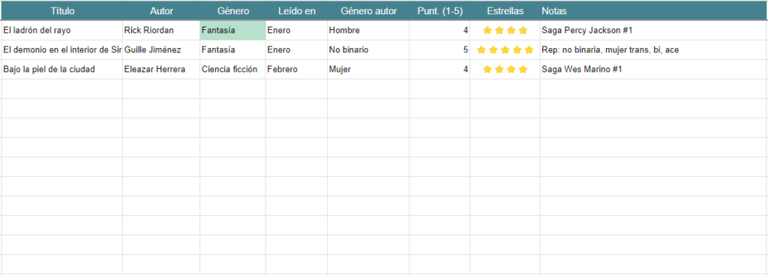Select the author cell Guille Jiménez
The width and height of the screenshot is (768, 275).
pos(161,50)
